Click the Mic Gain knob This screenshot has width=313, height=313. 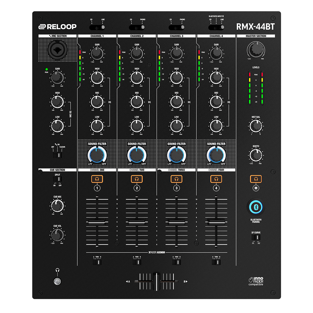click(57, 78)
